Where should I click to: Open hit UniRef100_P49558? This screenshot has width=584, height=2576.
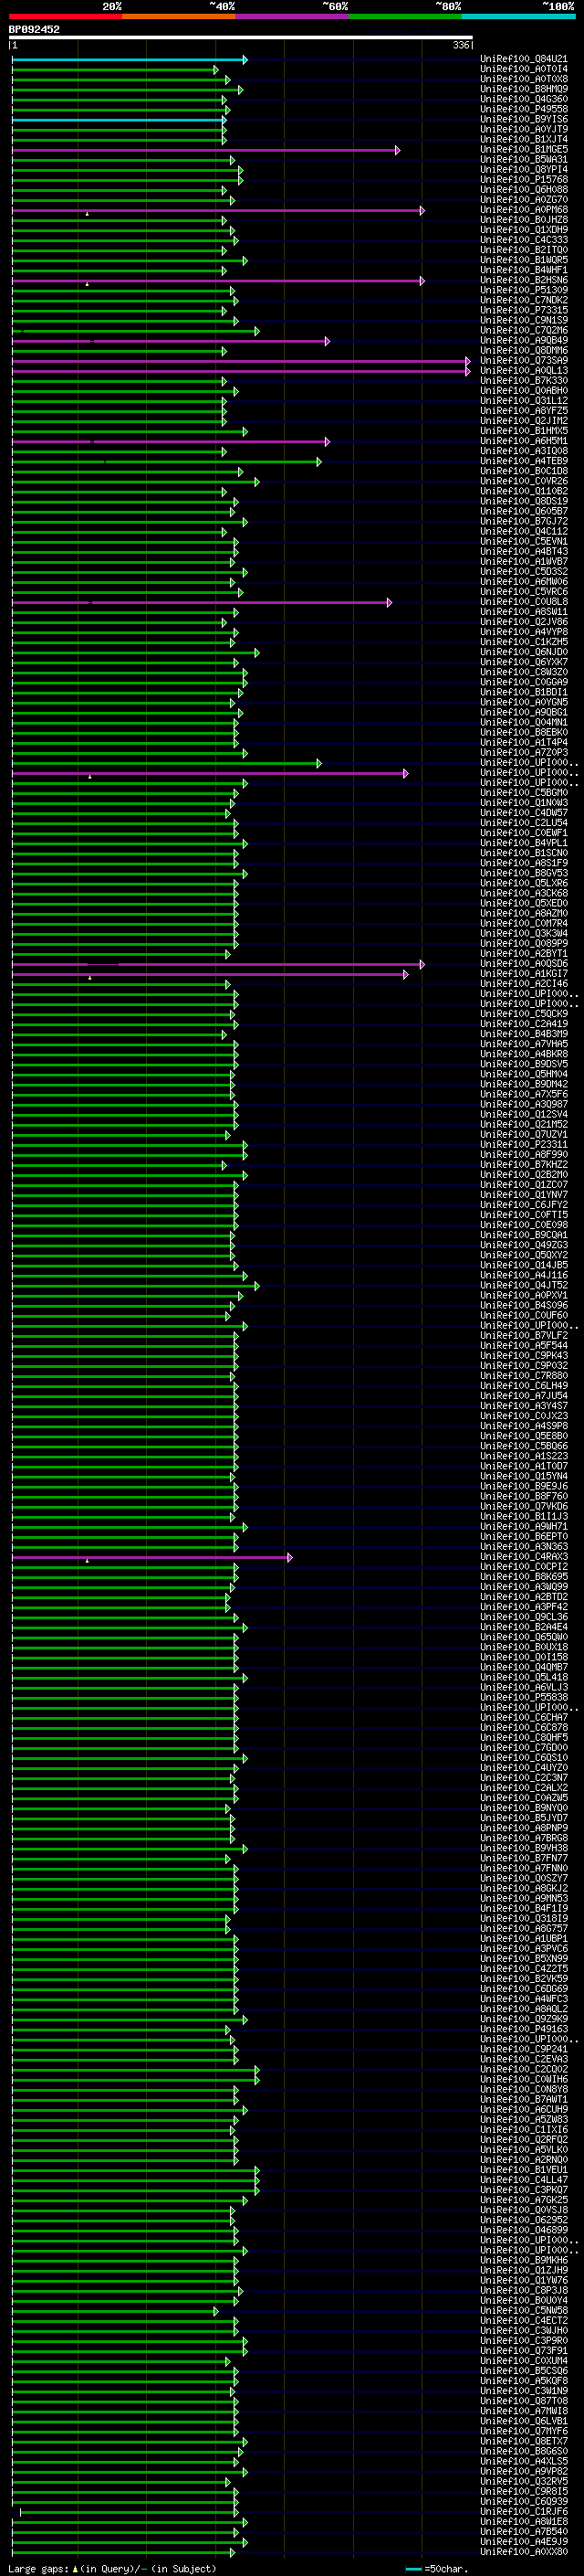[x=523, y=109]
